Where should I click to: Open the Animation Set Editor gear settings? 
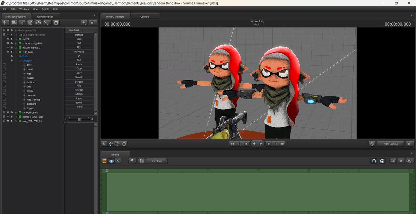[x=93, y=22]
